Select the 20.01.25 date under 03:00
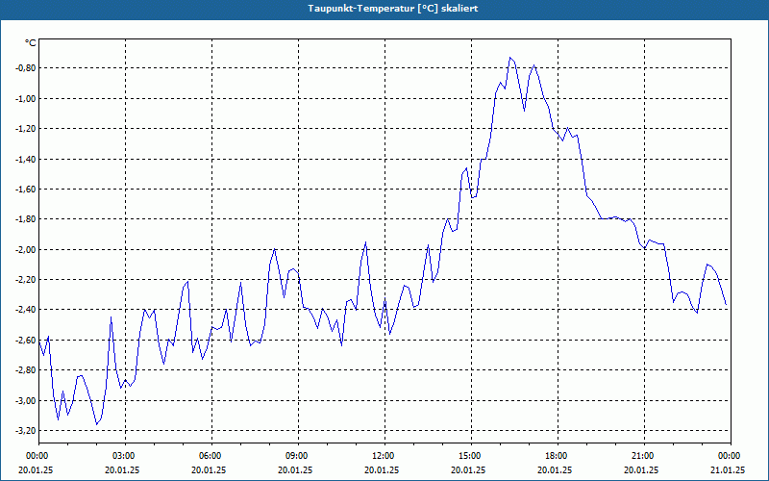The width and height of the screenshot is (769, 481). pyautogui.click(x=122, y=469)
